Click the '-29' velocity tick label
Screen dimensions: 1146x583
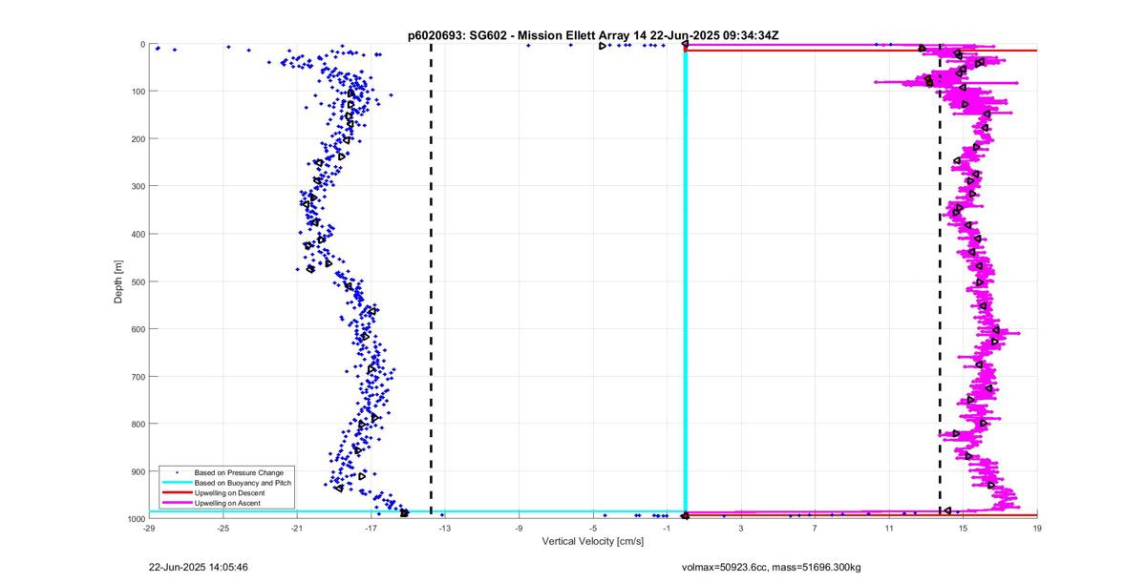(149, 528)
